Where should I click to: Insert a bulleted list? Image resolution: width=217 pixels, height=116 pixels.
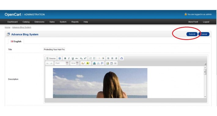coord(94,58)
